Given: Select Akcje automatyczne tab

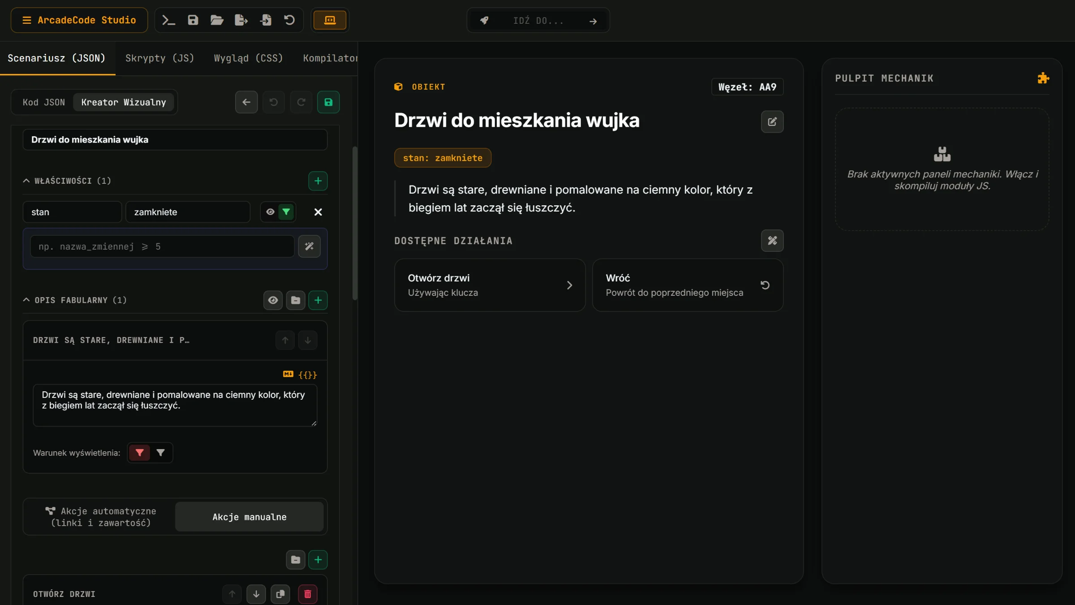Looking at the screenshot, I should tap(100, 517).
